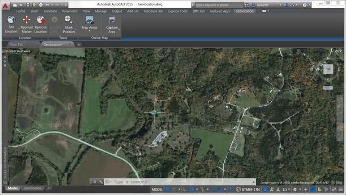Click the ViewCube S compass direction
Screen dimensions: 346x195
pyautogui.click(x=328, y=80)
